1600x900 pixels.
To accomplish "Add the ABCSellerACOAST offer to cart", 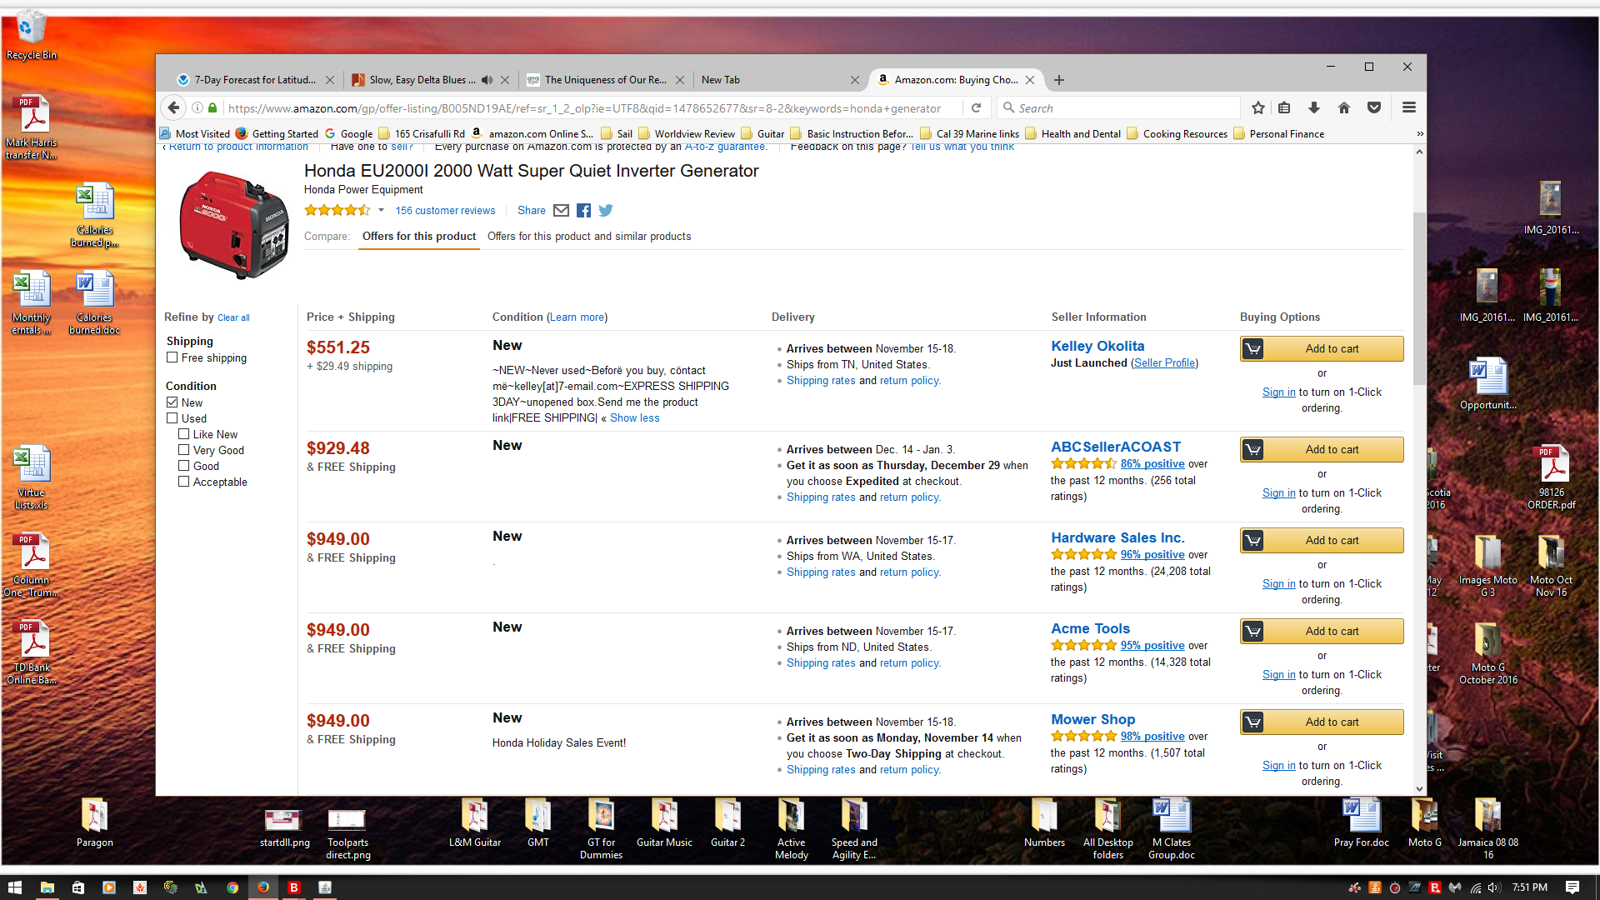I will pos(1322,450).
